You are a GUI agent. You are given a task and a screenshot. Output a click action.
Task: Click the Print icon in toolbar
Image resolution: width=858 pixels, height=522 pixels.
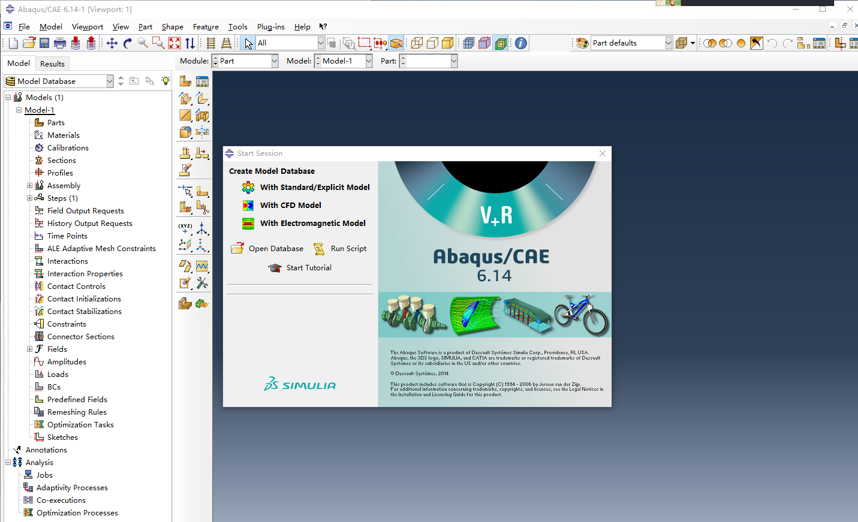point(60,43)
